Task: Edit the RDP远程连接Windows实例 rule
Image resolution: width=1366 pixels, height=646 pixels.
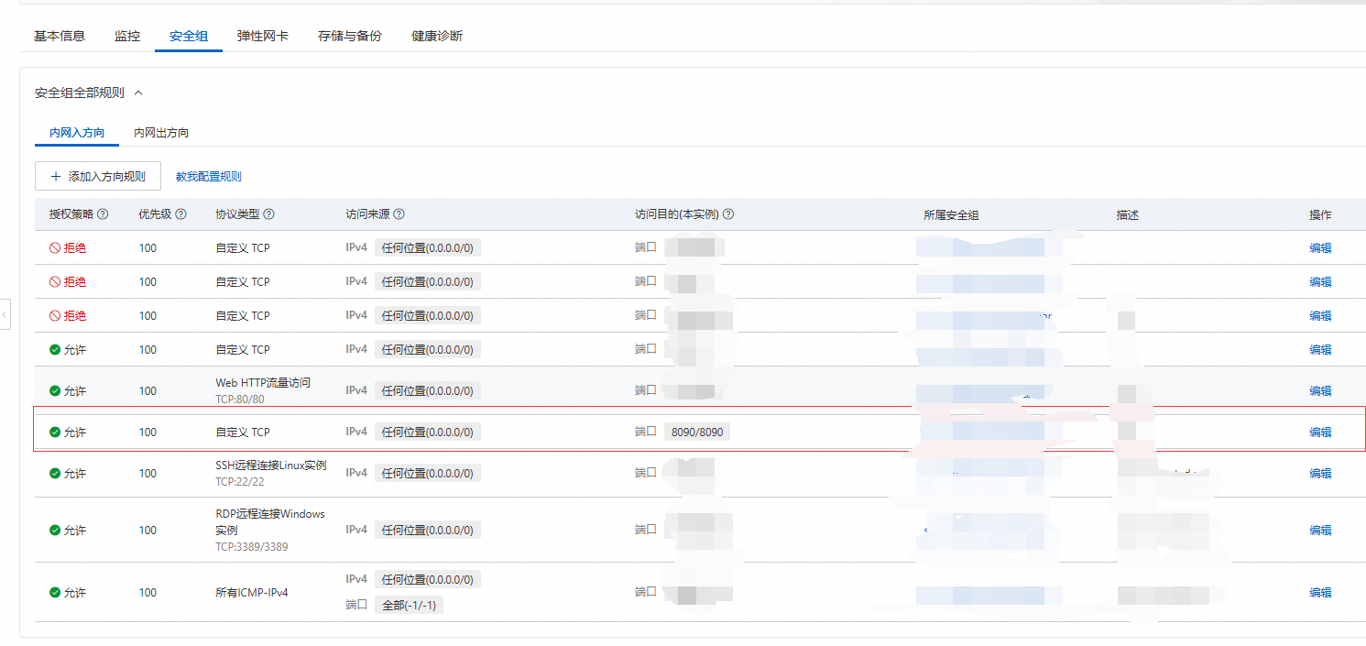Action: click(x=1320, y=531)
